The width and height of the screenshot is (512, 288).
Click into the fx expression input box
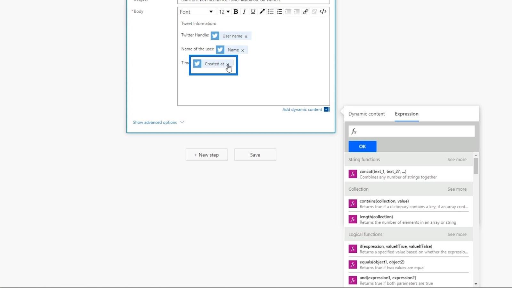412,131
